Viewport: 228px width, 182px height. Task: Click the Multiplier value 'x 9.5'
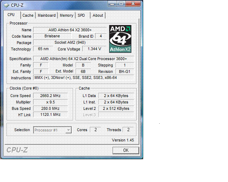[51, 102]
